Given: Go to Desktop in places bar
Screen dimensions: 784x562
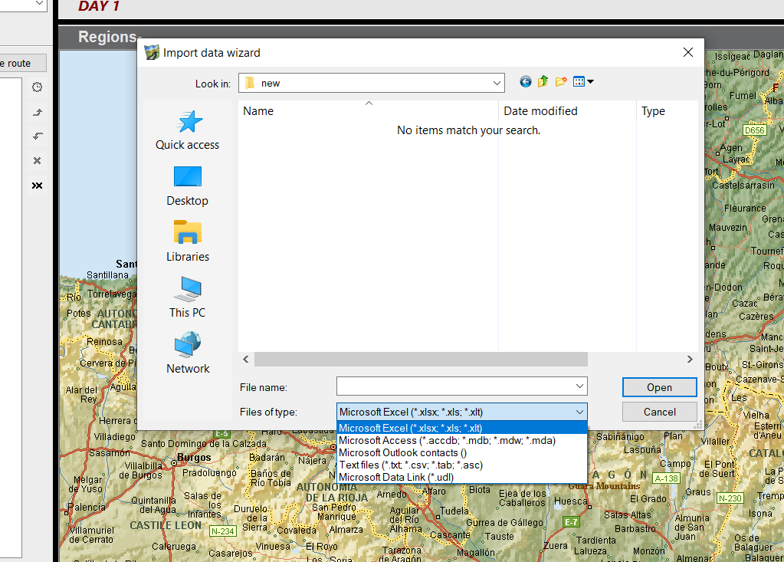Looking at the screenshot, I should (x=187, y=186).
